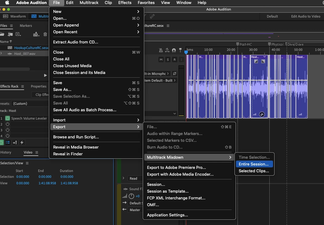This screenshot has width=324, height=225.
Task: Select Export to Adobe Premiere Pro
Action: coord(189,167)
